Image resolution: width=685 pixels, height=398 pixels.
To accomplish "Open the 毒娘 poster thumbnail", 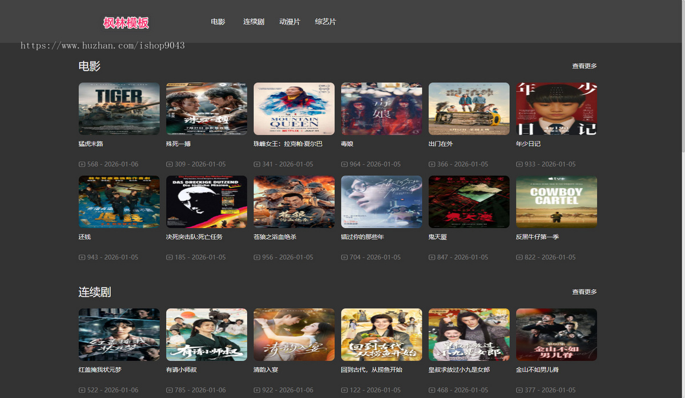I will pyautogui.click(x=382, y=109).
